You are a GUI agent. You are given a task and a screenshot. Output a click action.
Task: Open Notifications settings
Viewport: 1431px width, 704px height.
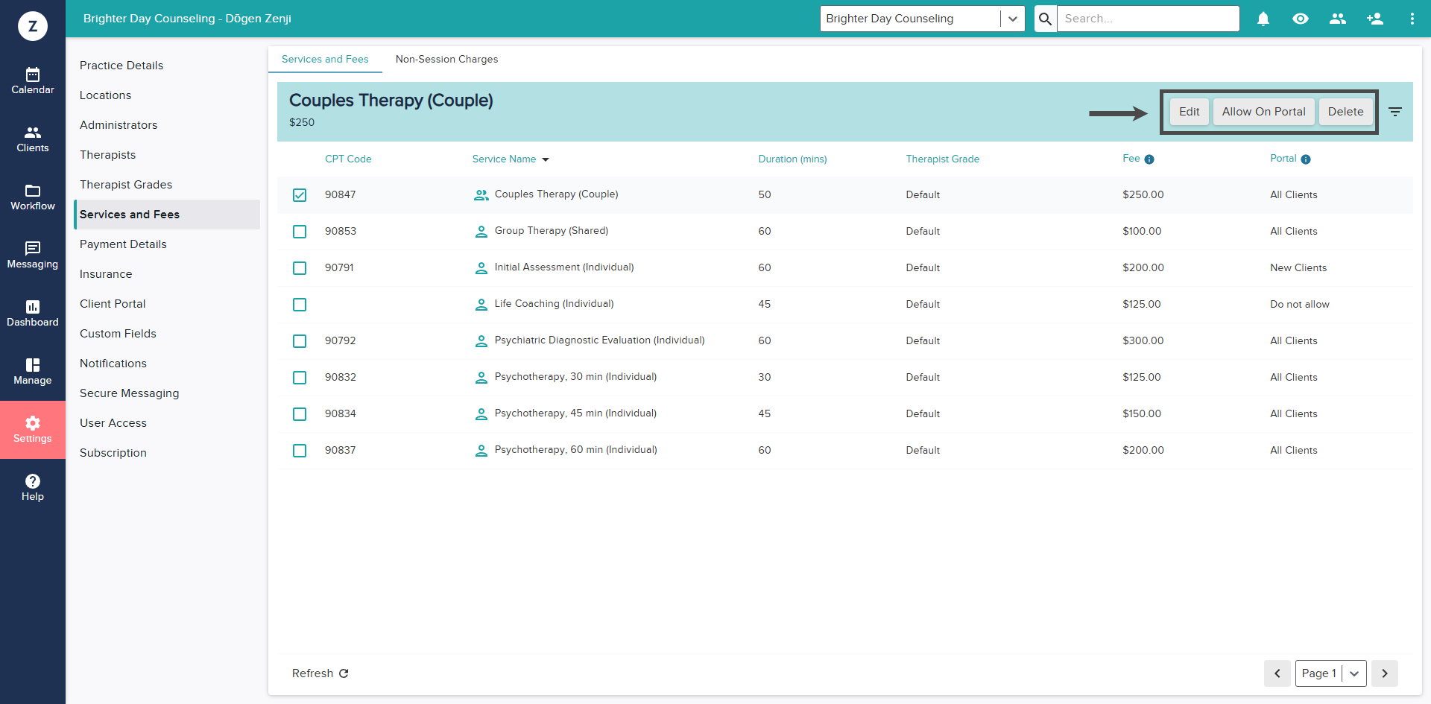(x=113, y=364)
